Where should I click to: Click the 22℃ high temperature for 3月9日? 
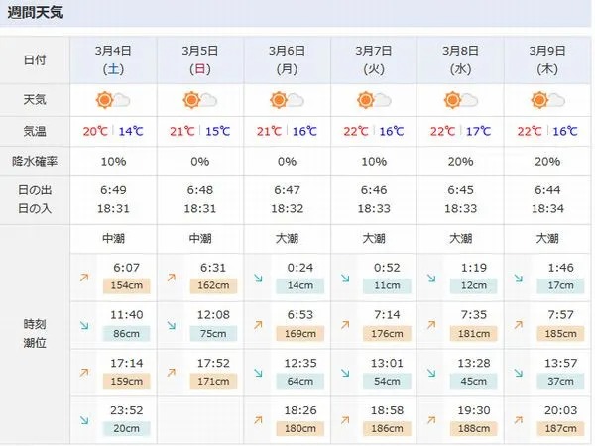[530, 131]
